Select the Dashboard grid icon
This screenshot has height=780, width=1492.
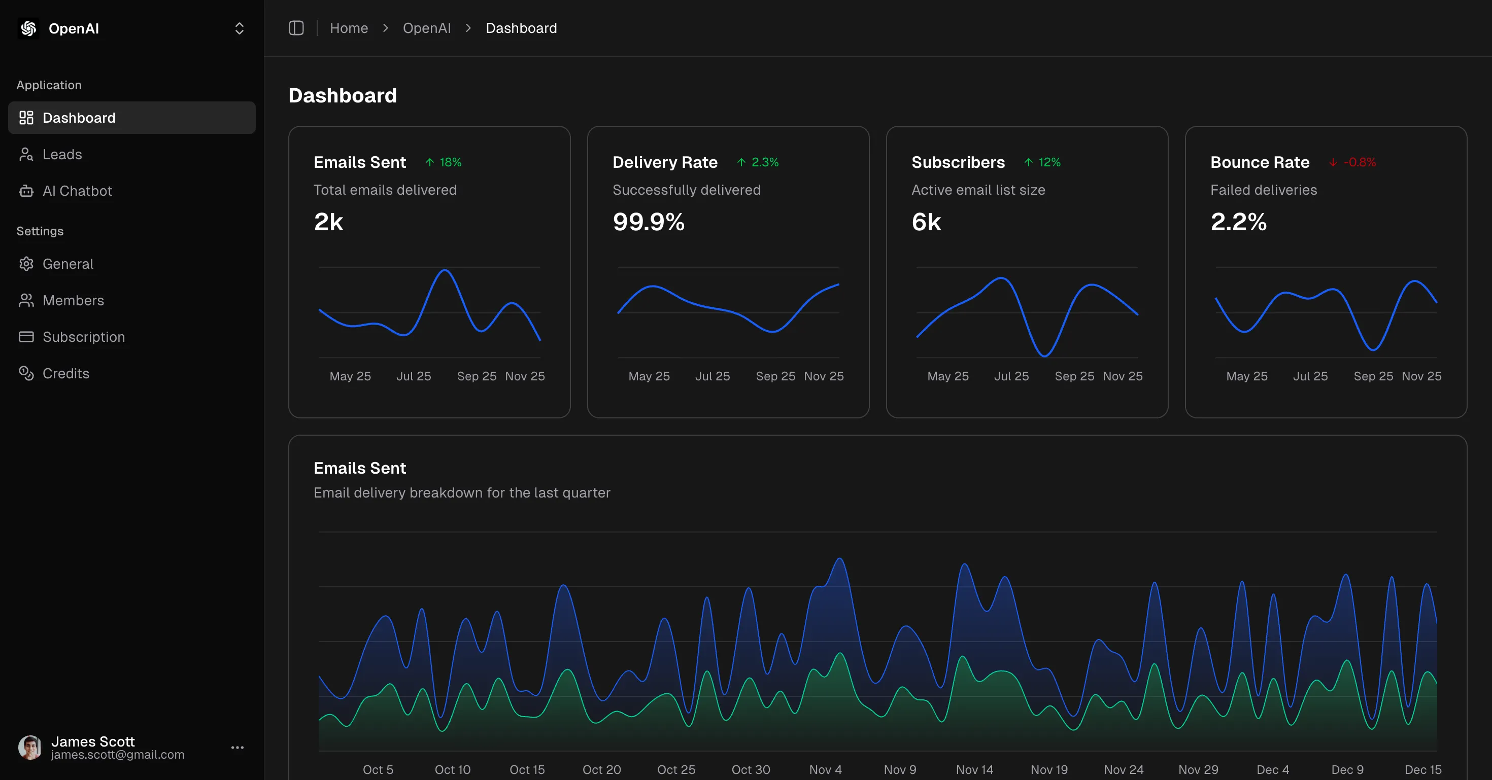coord(26,118)
